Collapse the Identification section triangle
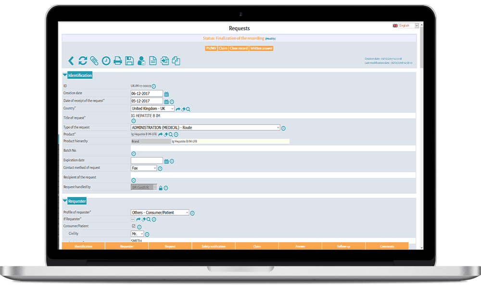The image size is (481, 285). [x=65, y=75]
